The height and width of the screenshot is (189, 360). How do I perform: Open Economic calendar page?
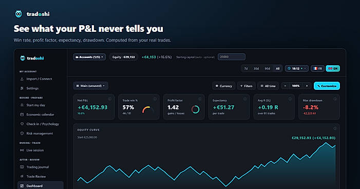(x=41, y=115)
